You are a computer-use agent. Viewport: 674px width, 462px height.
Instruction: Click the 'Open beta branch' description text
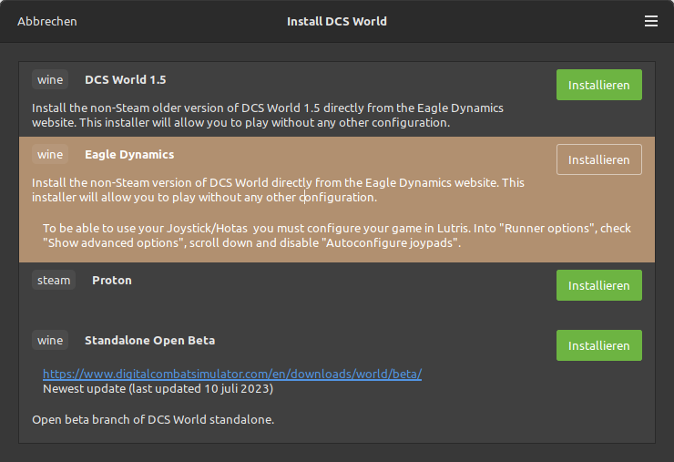pyautogui.click(x=153, y=419)
